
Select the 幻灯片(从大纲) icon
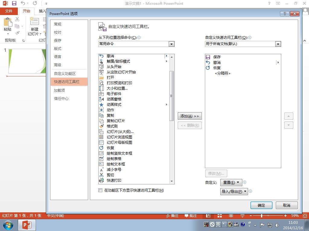(101, 132)
